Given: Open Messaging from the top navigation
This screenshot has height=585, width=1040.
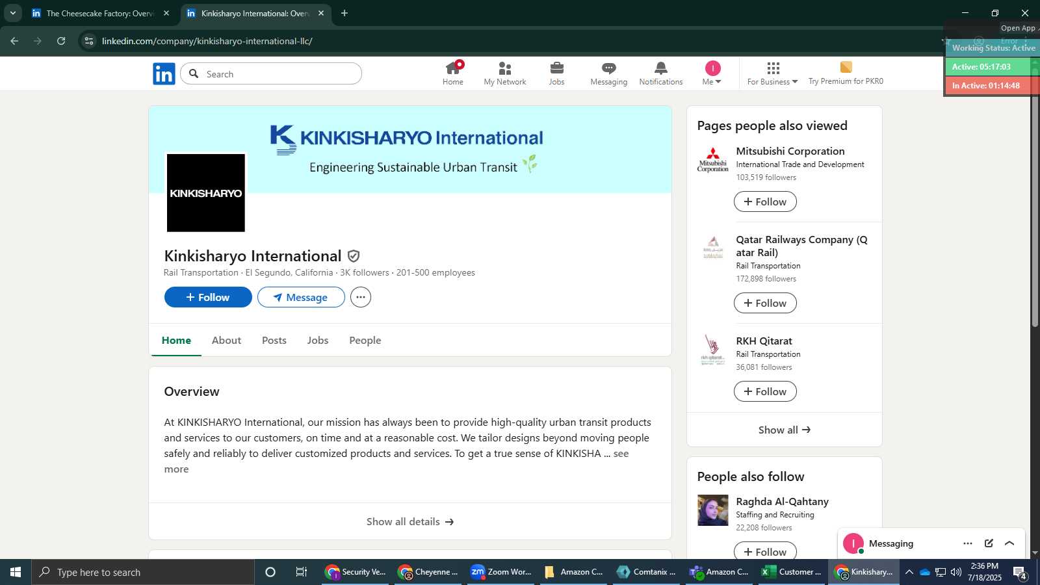Looking at the screenshot, I should (x=609, y=73).
